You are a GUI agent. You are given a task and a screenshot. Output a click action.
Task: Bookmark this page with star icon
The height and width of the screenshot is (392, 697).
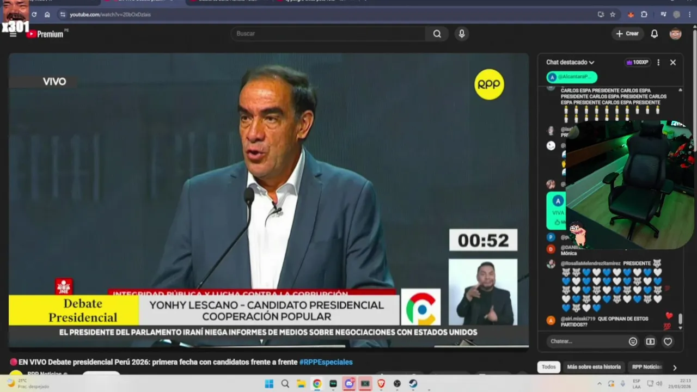point(613,15)
